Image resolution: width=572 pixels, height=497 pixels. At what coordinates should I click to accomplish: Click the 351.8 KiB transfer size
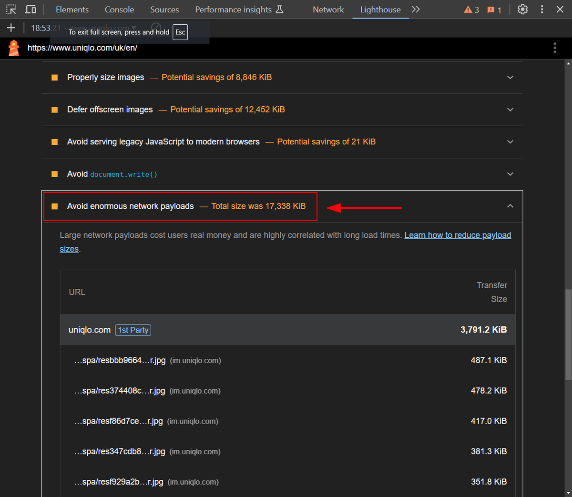[x=489, y=482]
